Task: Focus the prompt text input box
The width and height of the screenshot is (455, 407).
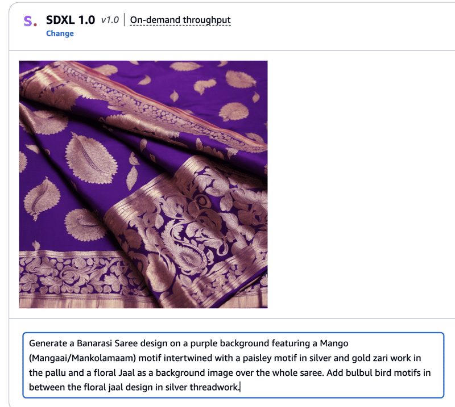Action: tap(233, 365)
